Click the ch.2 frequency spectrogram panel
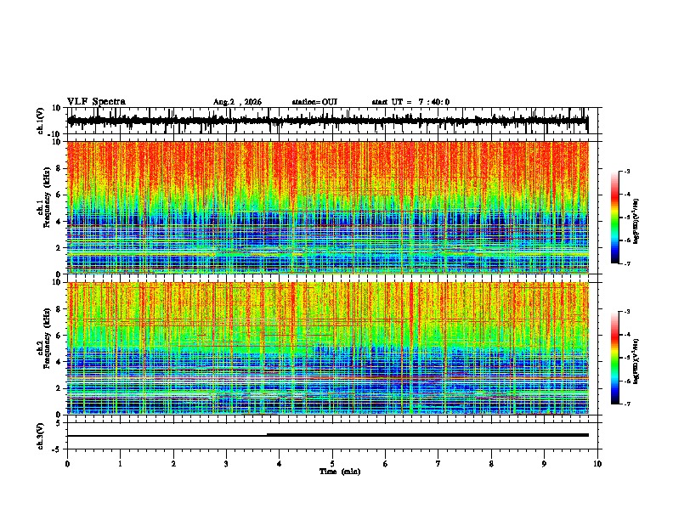This screenshot has height=520, width=673. pos(327,348)
